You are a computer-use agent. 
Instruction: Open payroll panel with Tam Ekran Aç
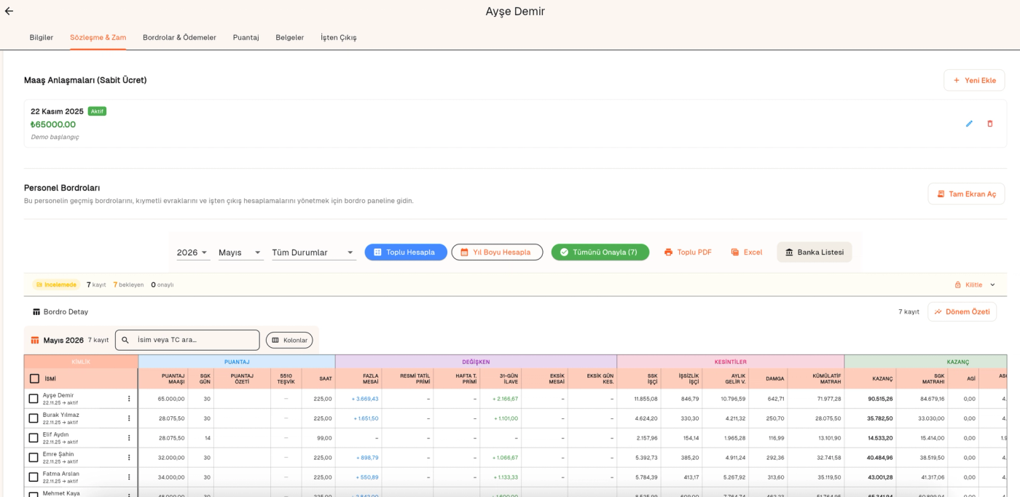pos(966,194)
